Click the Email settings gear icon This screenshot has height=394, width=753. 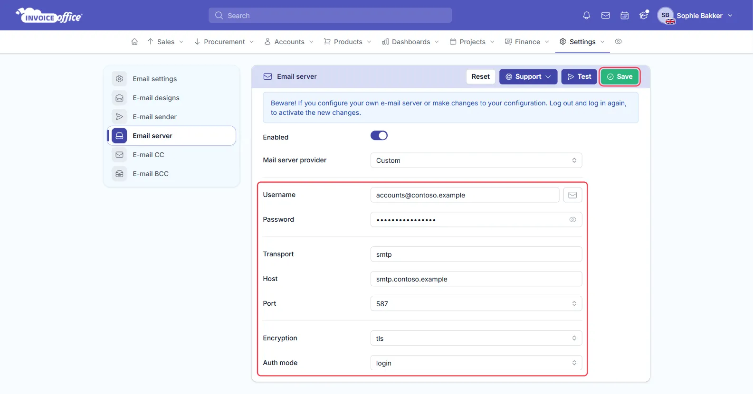tap(119, 79)
